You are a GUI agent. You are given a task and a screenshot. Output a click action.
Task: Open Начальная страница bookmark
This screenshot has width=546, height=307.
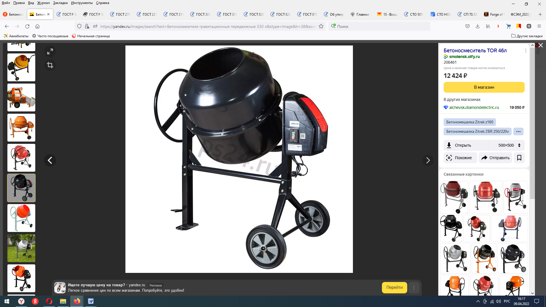(91, 36)
